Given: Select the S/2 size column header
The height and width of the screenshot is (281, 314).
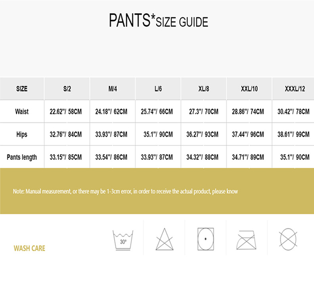Looking at the screenshot, I should tap(67, 89).
